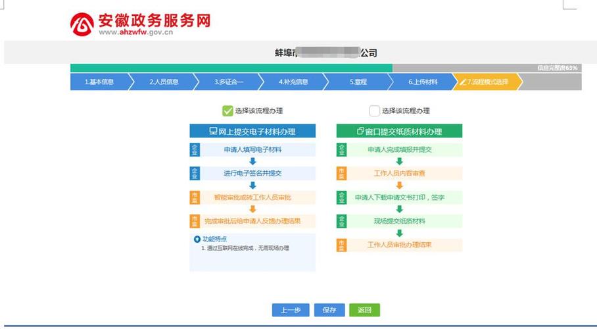Uncheck the online electronic process checkbox

pyautogui.click(x=227, y=111)
